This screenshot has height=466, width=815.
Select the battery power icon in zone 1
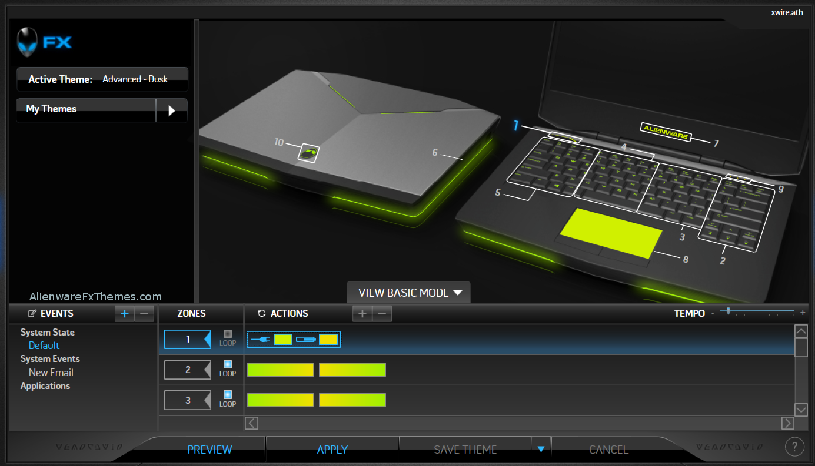click(x=305, y=339)
